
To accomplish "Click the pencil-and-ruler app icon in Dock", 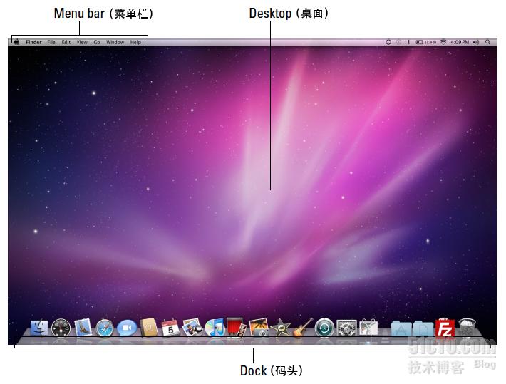I will tap(368, 328).
